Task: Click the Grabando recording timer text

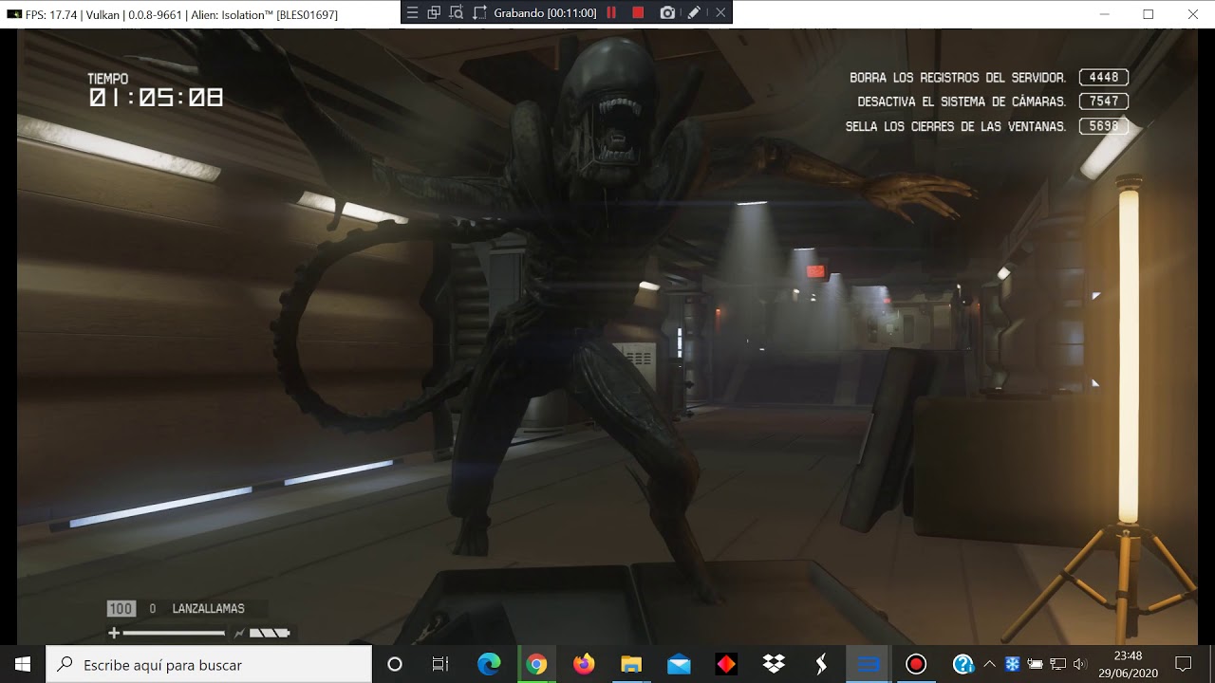Action: (x=545, y=13)
